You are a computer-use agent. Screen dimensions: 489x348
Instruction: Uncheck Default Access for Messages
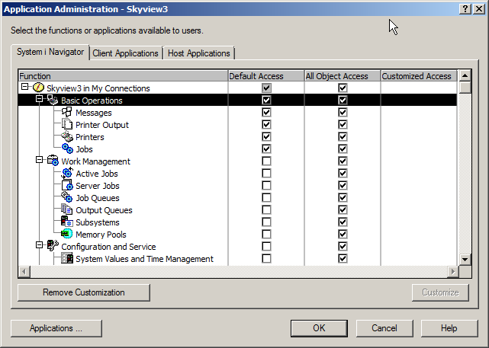(266, 112)
